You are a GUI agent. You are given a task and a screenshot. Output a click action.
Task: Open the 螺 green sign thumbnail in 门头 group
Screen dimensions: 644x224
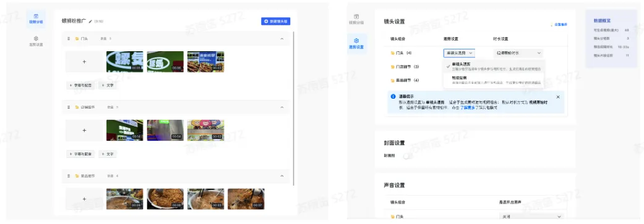click(124, 62)
